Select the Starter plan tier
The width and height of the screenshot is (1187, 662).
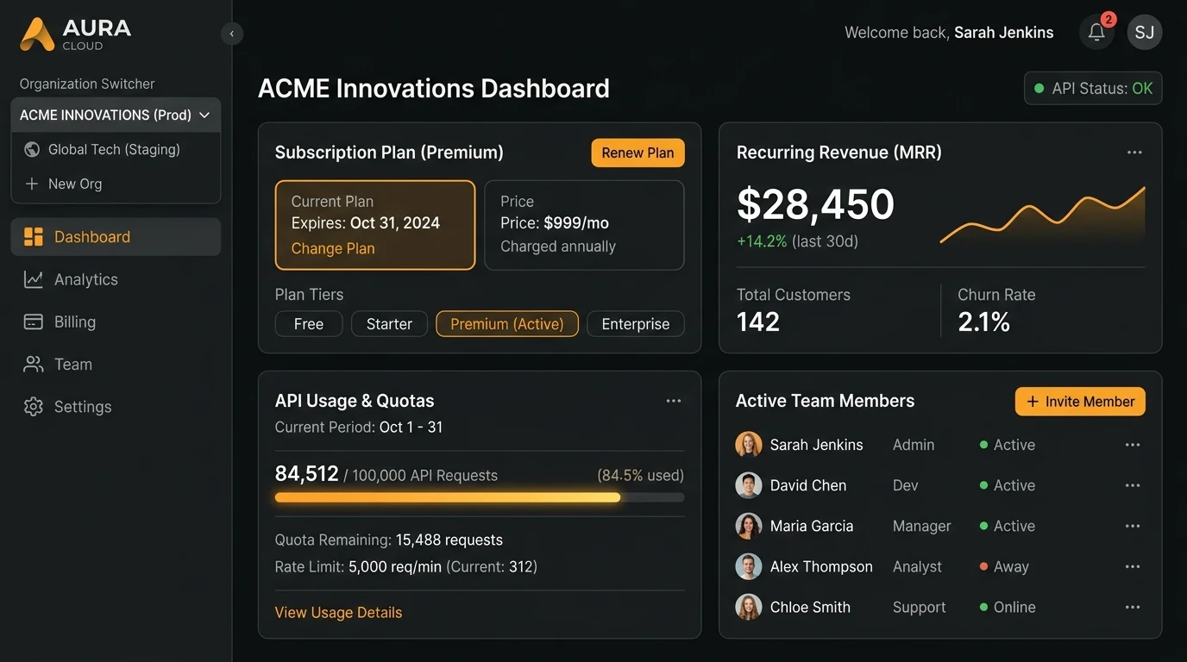(389, 324)
